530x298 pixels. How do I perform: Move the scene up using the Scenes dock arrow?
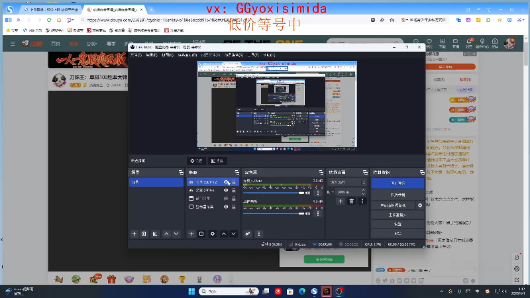(x=166, y=234)
